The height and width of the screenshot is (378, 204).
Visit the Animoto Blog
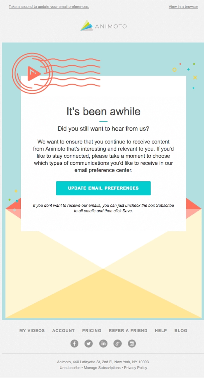click(181, 330)
